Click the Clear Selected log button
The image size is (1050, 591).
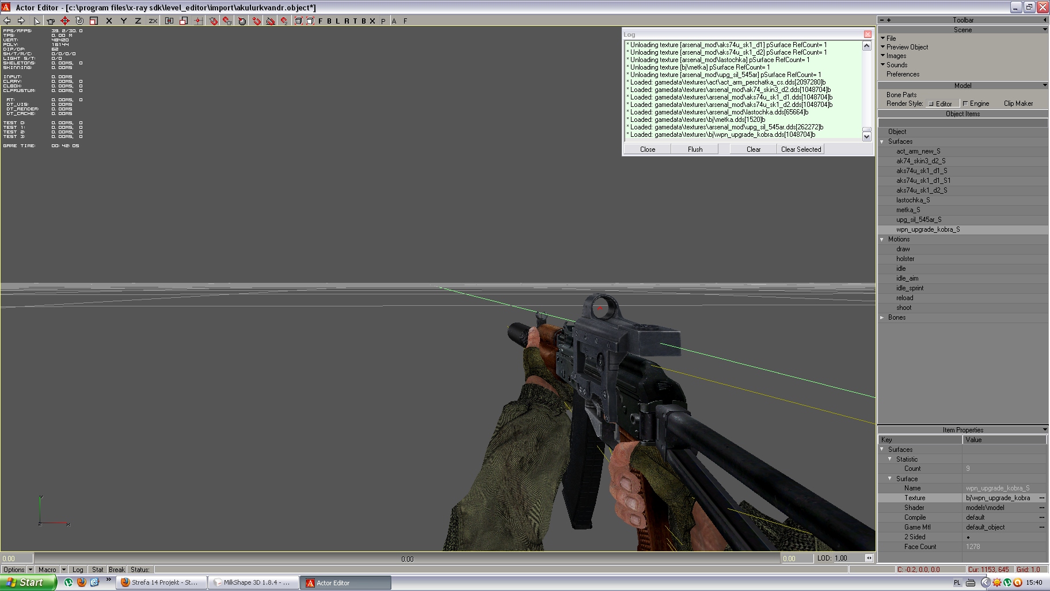pos(801,149)
